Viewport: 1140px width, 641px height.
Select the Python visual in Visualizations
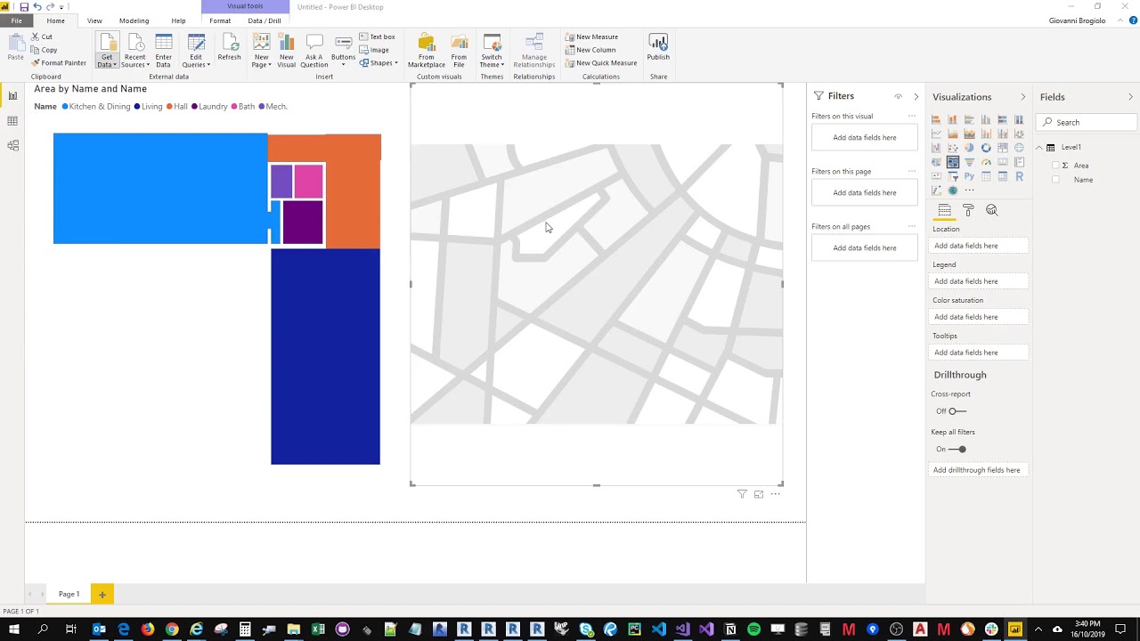point(969,176)
